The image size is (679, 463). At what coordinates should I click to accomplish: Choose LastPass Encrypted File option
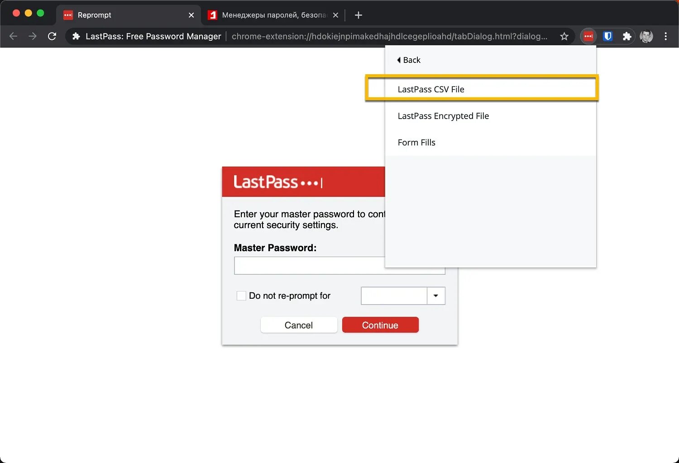pyautogui.click(x=491, y=116)
